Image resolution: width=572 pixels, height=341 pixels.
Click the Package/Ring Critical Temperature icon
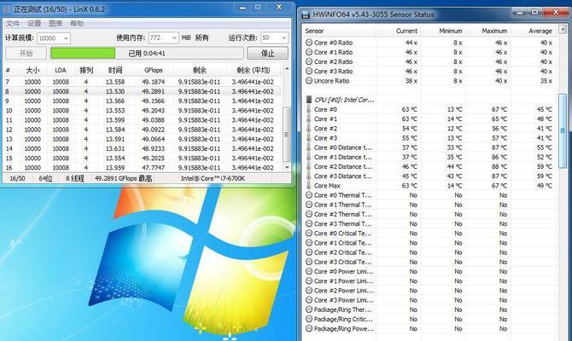coord(309,319)
